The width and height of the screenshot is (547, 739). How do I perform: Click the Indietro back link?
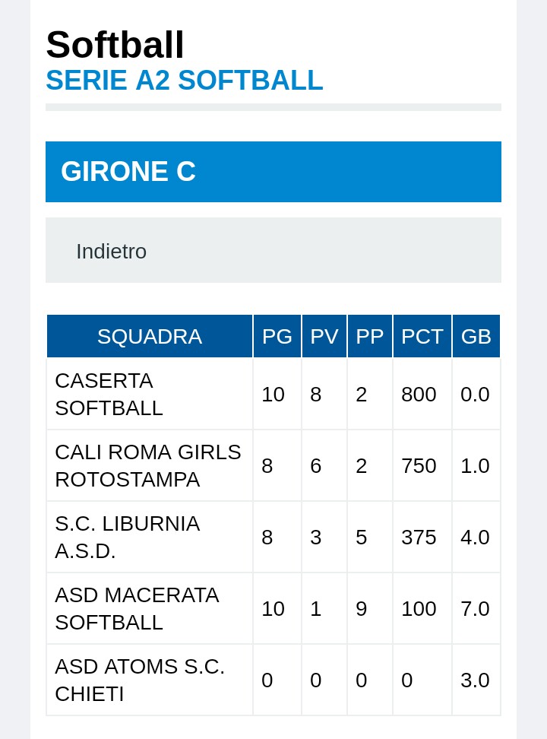coord(111,251)
